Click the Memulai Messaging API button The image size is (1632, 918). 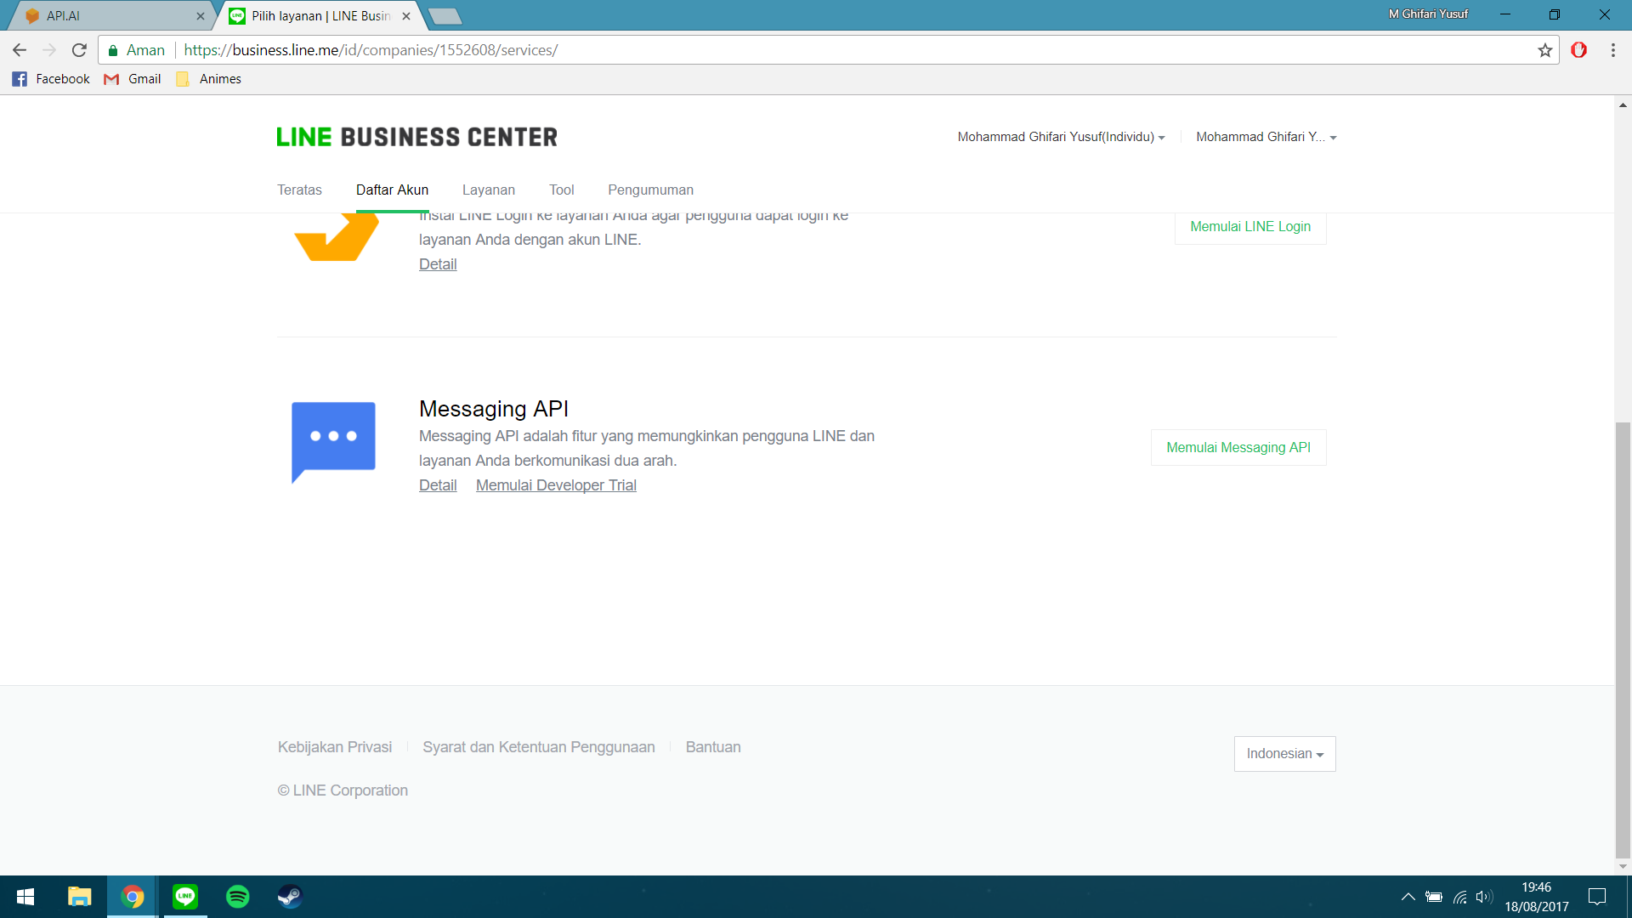pos(1238,447)
